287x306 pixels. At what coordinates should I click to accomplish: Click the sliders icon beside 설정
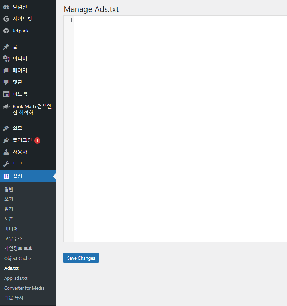(x=6, y=176)
